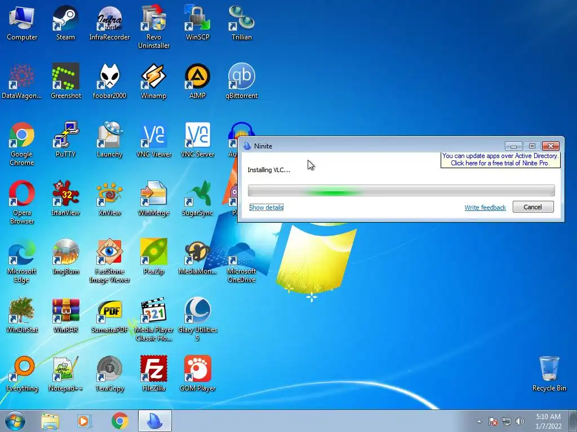Click the Notepad++ desktop icon
Screen dimensions: 577x432
point(65,373)
